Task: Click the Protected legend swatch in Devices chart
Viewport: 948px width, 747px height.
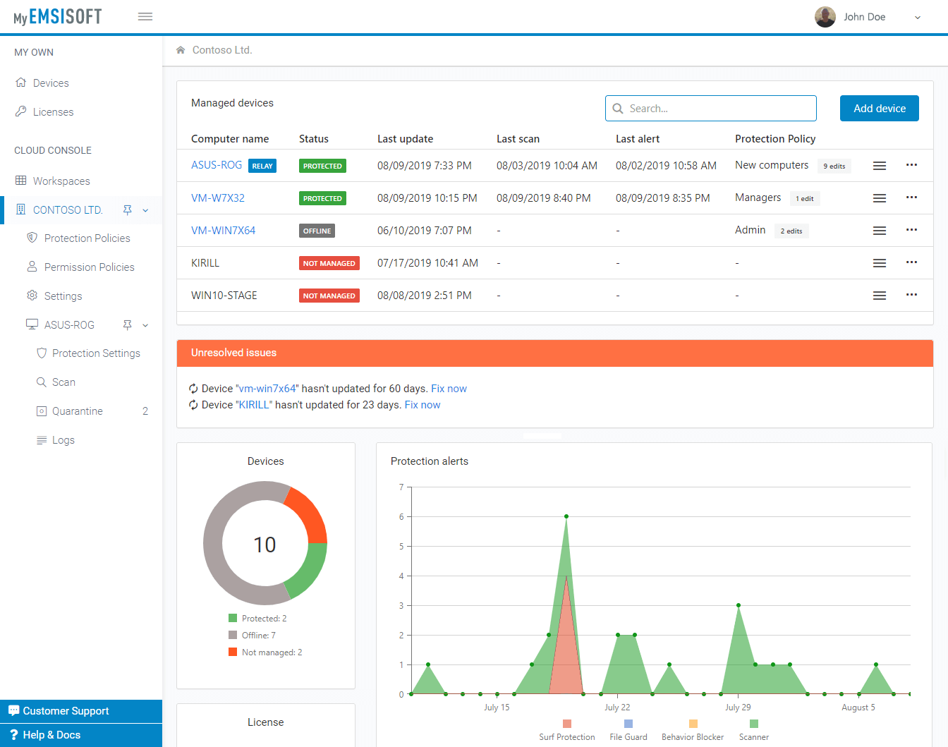Action: [233, 618]
